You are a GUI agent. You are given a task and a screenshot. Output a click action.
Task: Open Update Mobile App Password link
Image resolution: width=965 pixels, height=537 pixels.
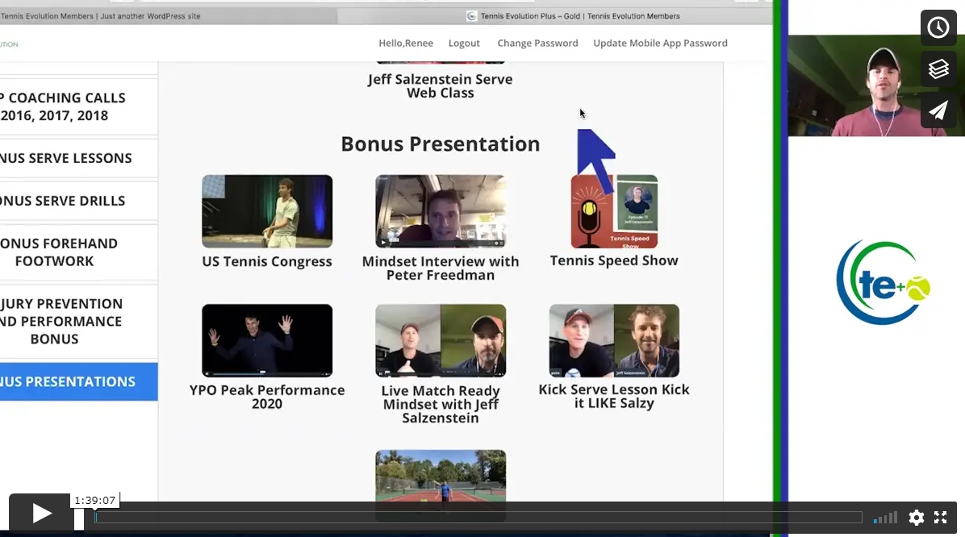(x=660, y=43)
